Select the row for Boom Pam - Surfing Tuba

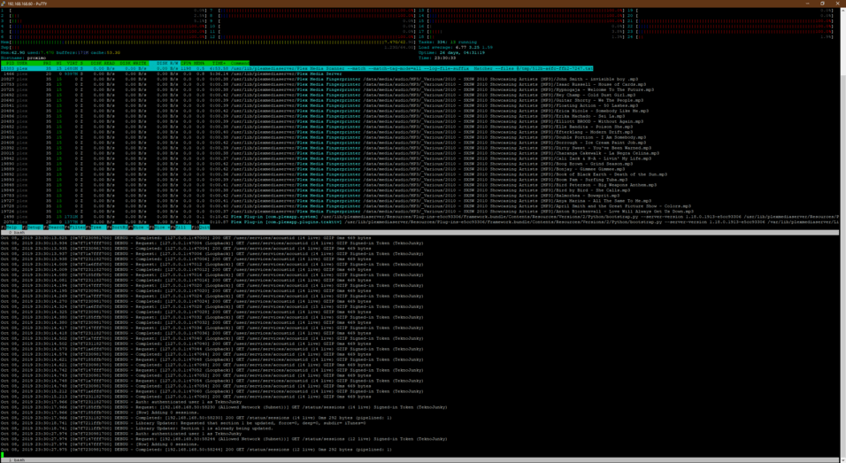tap(317, 180)
